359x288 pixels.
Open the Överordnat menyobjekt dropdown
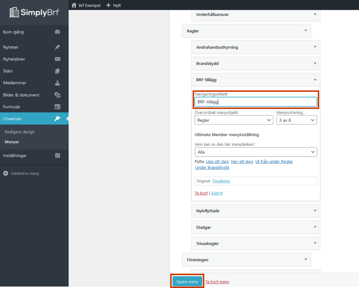click(x=233, y=120)
